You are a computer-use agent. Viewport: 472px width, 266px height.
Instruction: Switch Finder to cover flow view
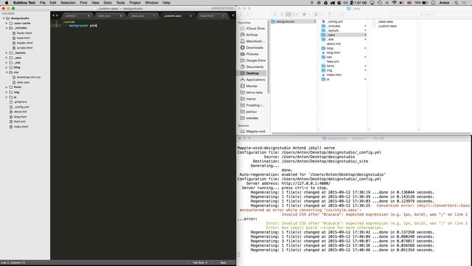point(295,15)
